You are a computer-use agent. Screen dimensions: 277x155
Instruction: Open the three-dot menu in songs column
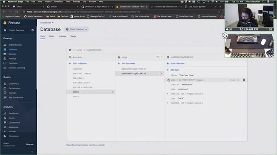tap(161, 57)
